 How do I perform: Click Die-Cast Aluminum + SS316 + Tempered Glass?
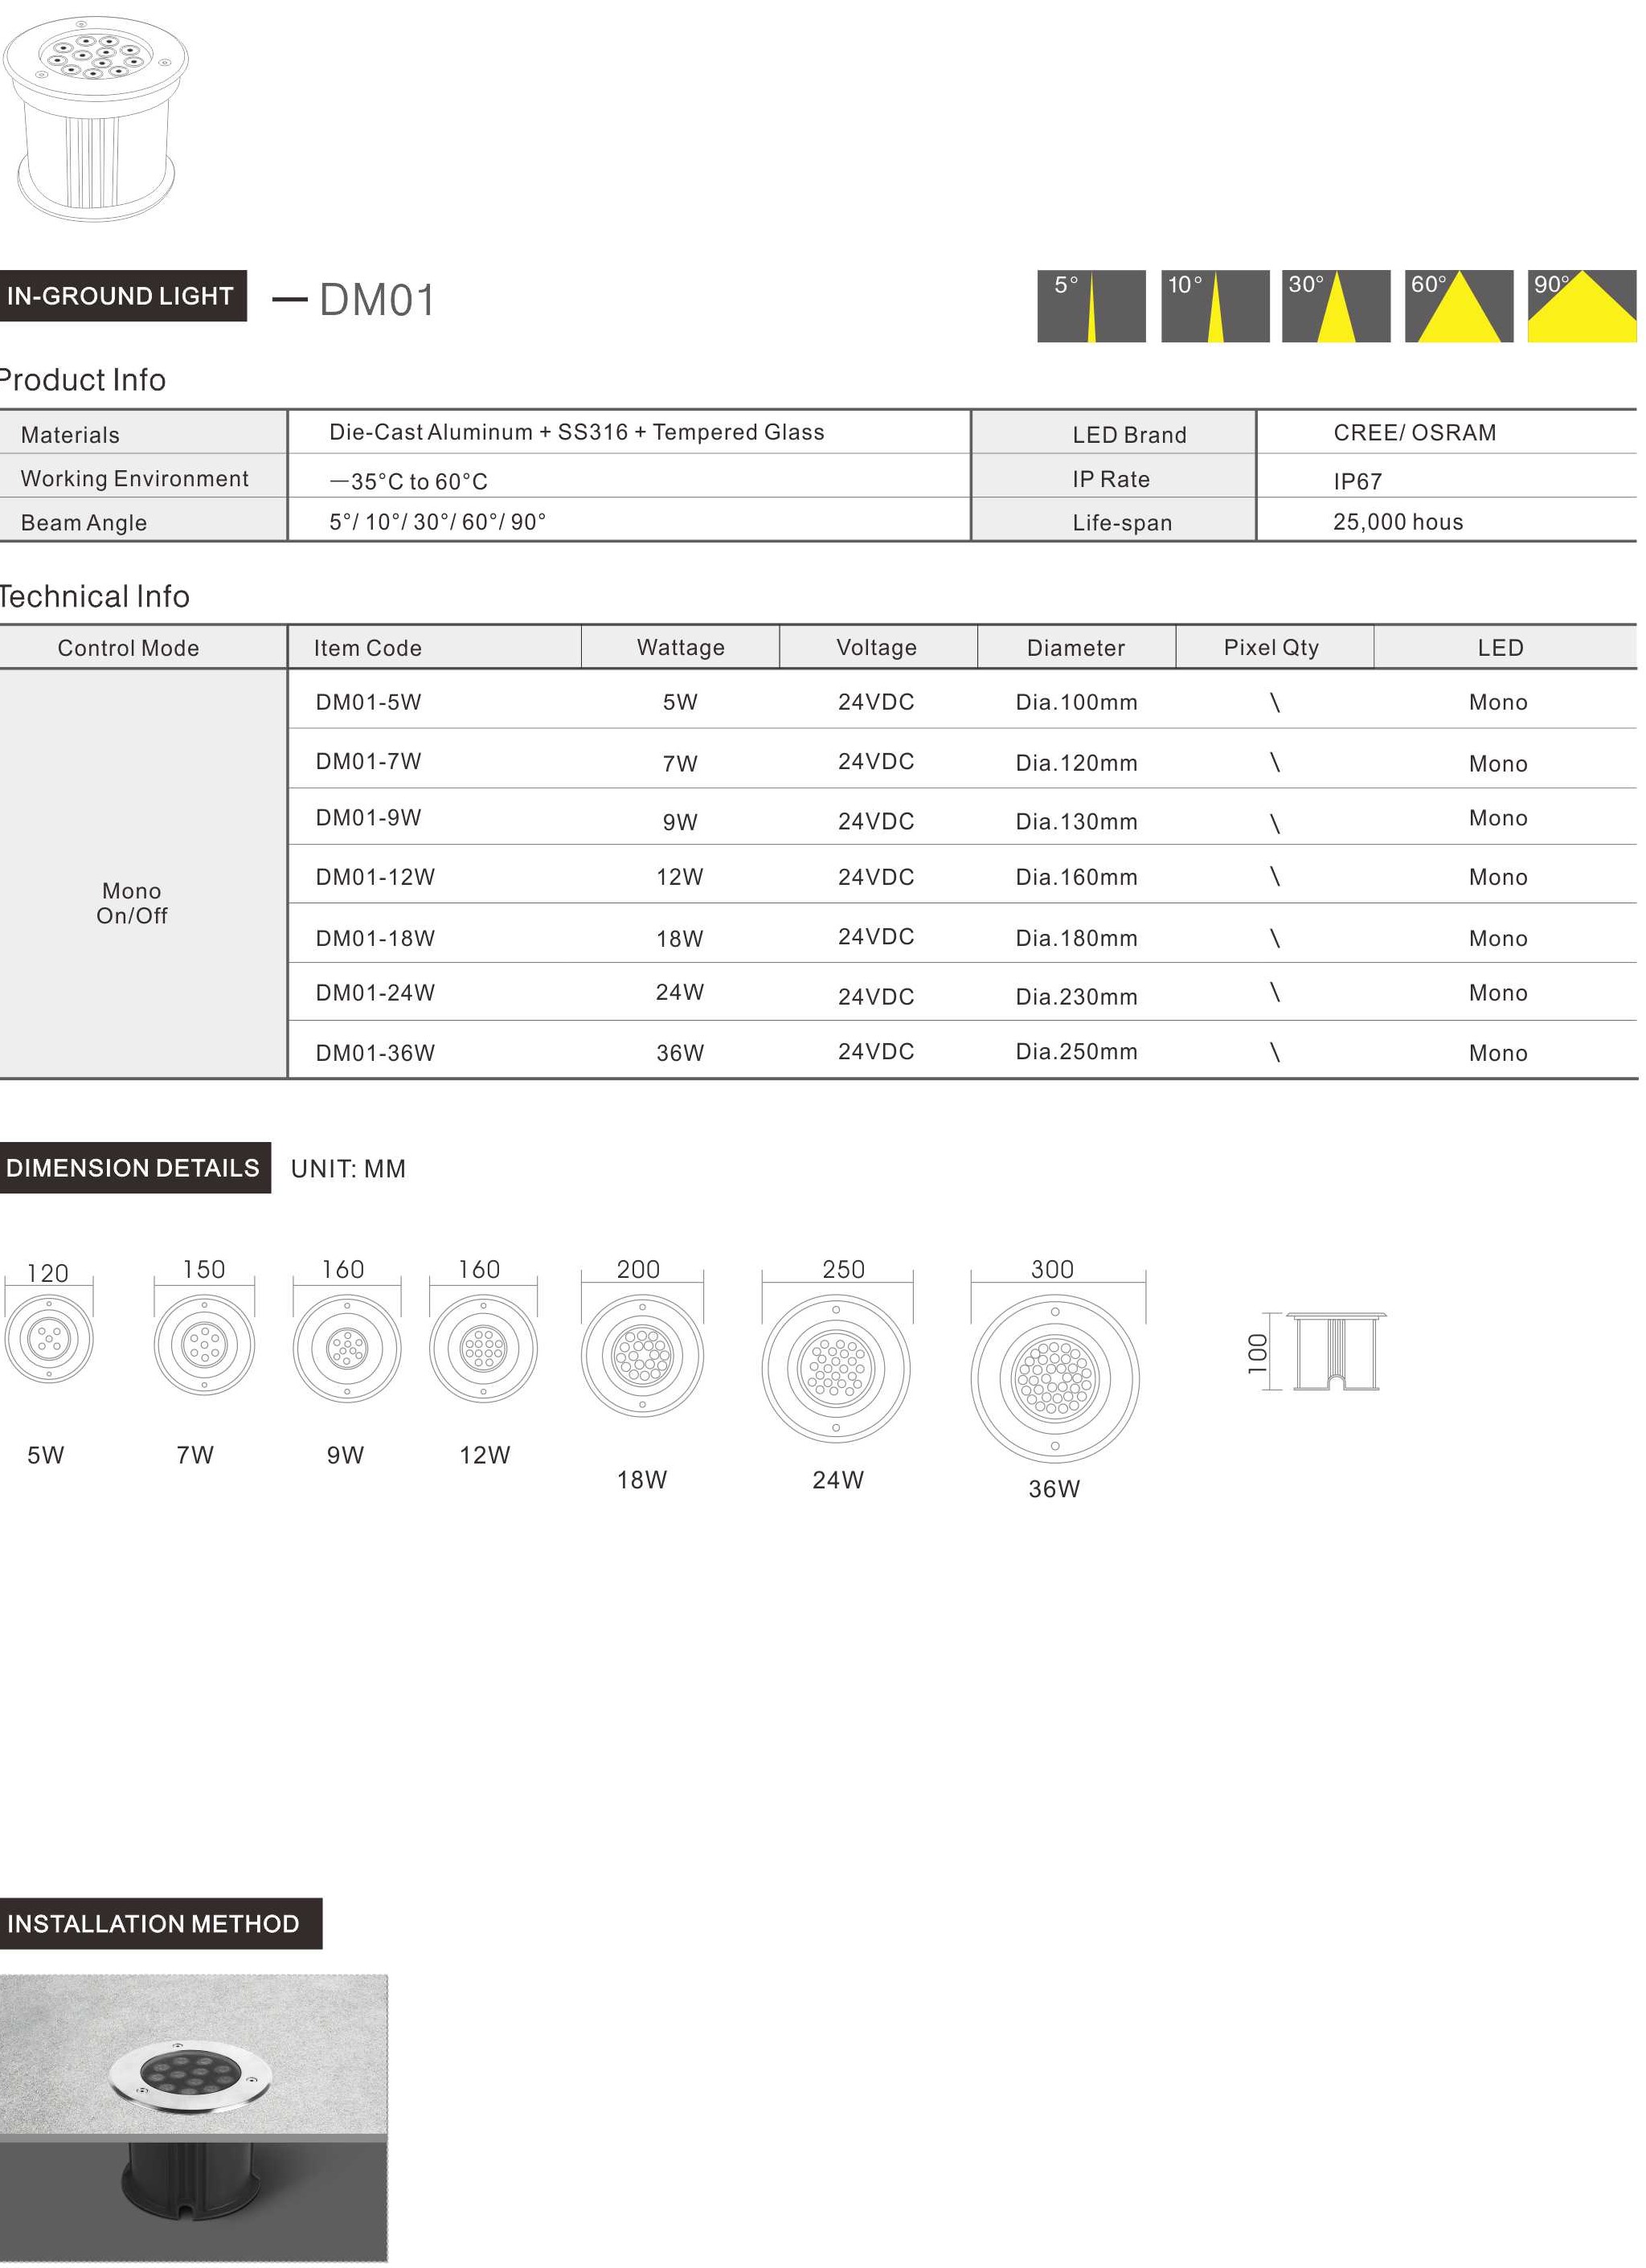pyautogui.click(x=577, y=432)
